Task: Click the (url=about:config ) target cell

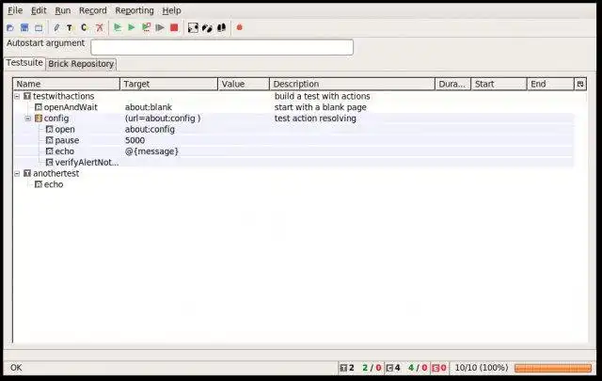Action: [x=163, y=119]
